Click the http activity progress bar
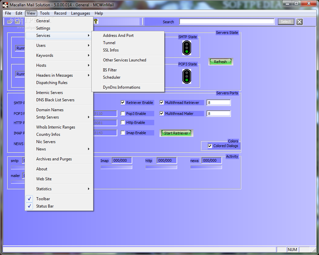Image resolution: width=319 pixels, height=255 pixels. tap(161, 167)
